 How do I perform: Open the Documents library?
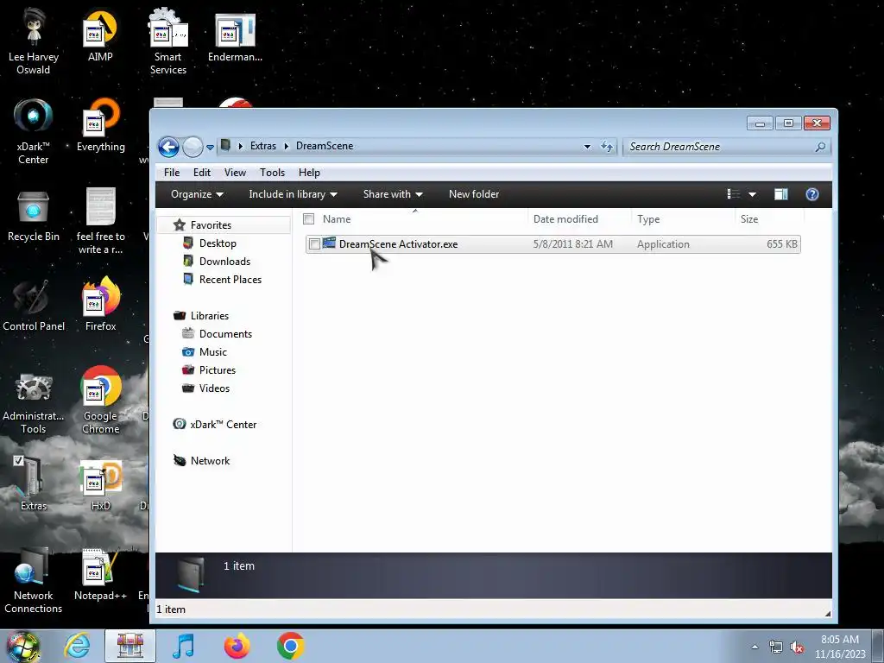pyautogui.click(x=225, y=334)
